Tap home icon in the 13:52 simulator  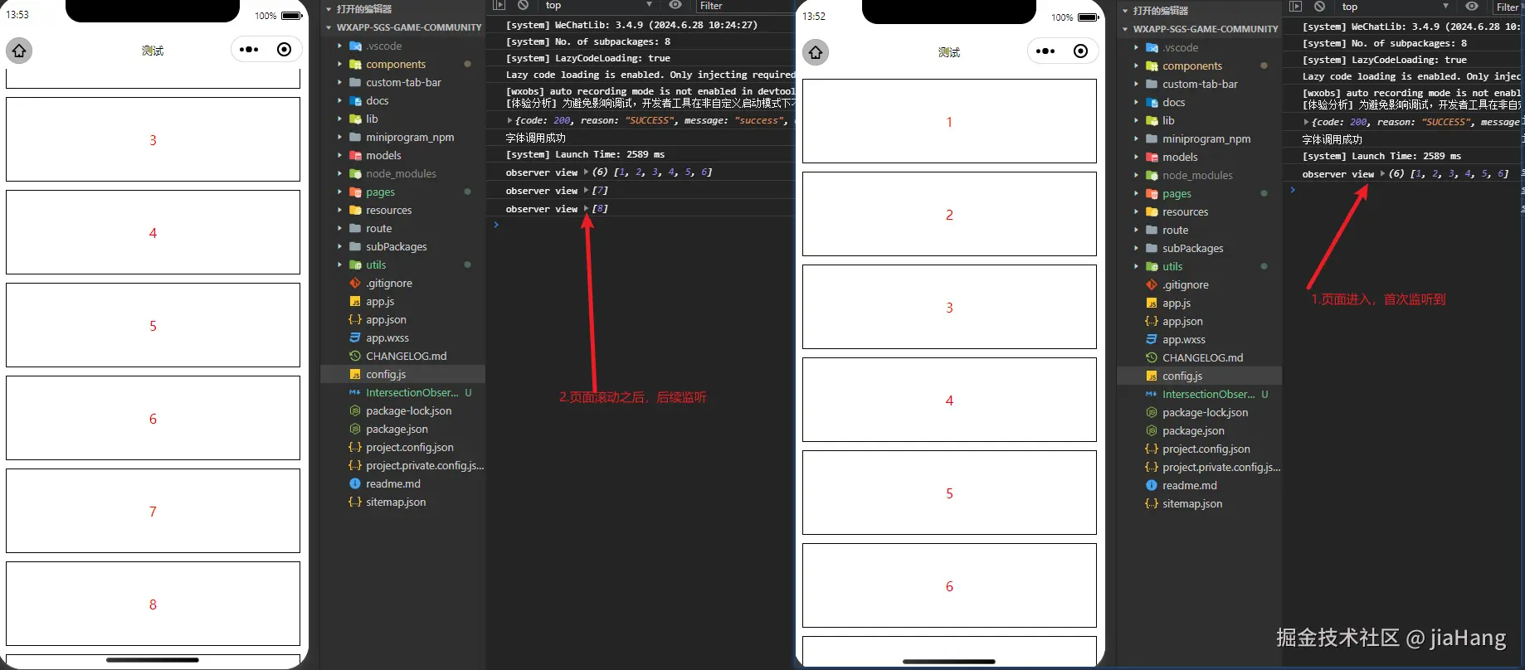[x=816, y=52]
